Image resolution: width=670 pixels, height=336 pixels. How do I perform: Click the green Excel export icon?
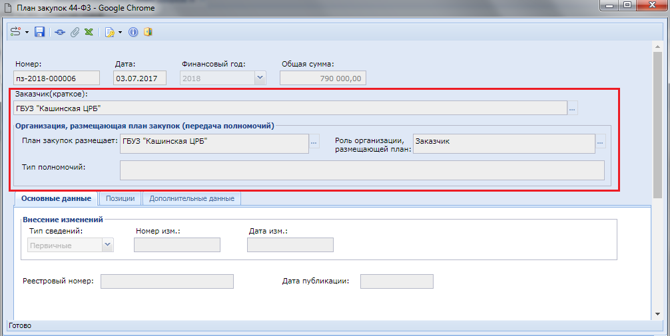pos(88,32)
